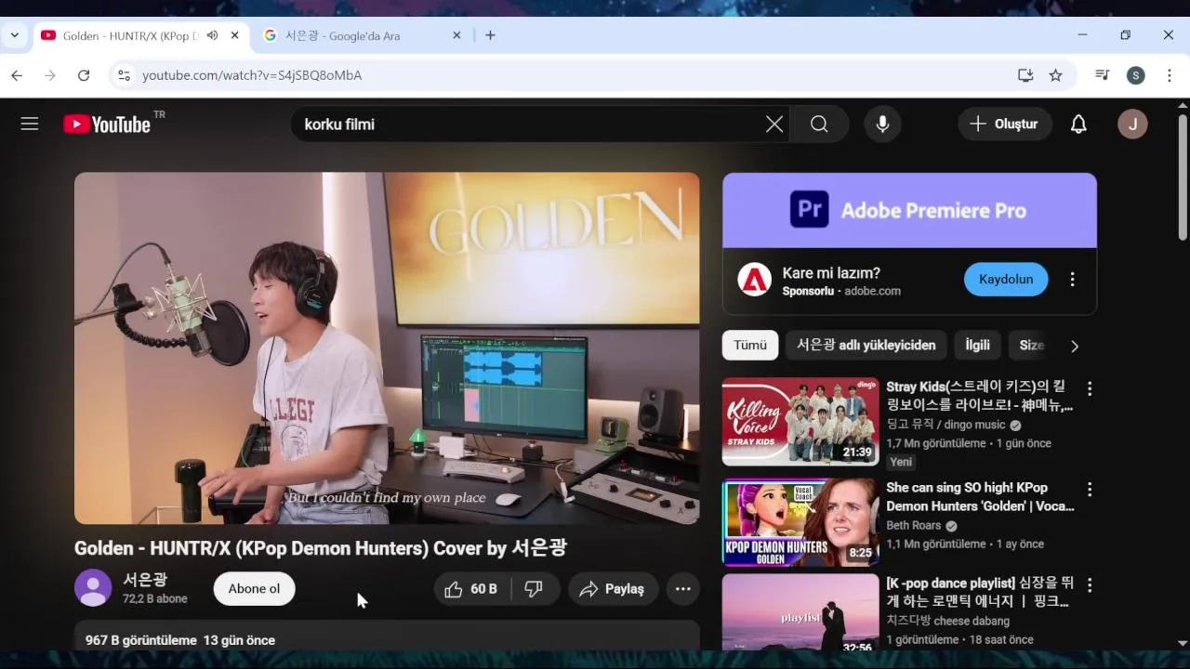The image size is (1190, 669).
Task: Open the playlist thumbnail with 32:56 duration
Action: pos(800,612)
